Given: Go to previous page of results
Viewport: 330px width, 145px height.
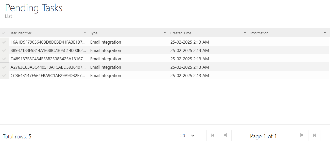Looking at the screenshot, I should 225,135.
